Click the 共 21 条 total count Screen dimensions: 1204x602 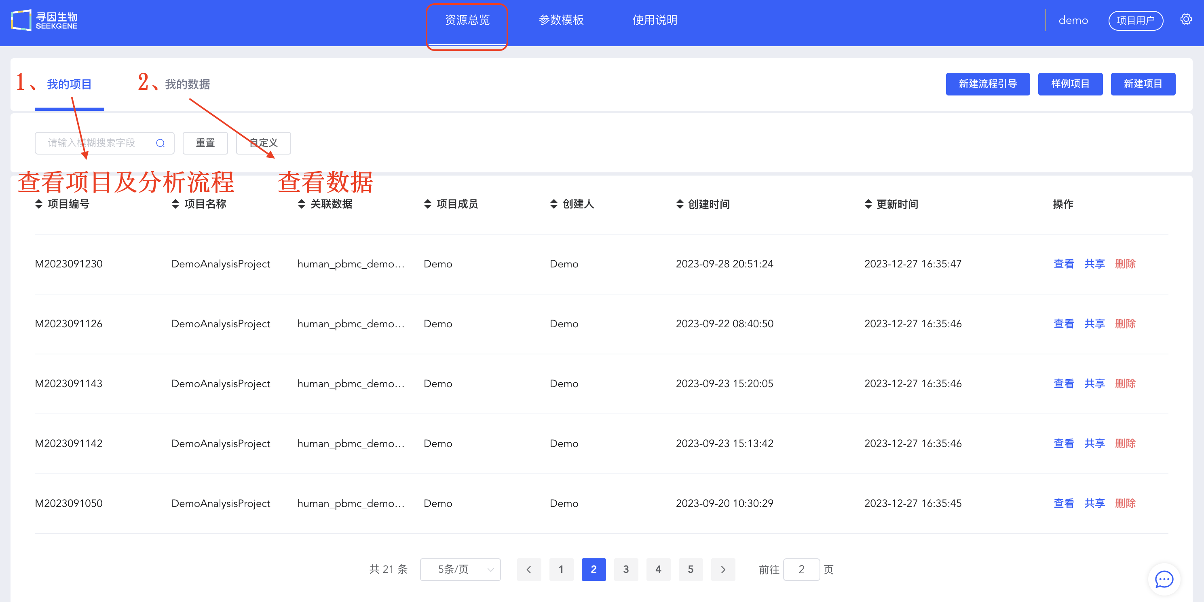(x=389, y=569)
